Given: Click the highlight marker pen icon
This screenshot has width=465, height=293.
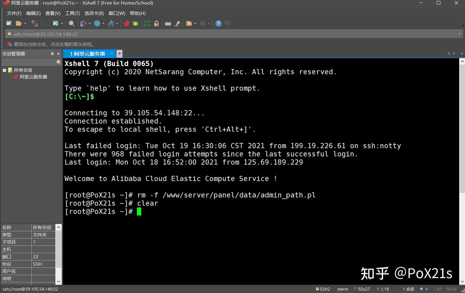Looking at the screenshot, I should tap(177, 24).
